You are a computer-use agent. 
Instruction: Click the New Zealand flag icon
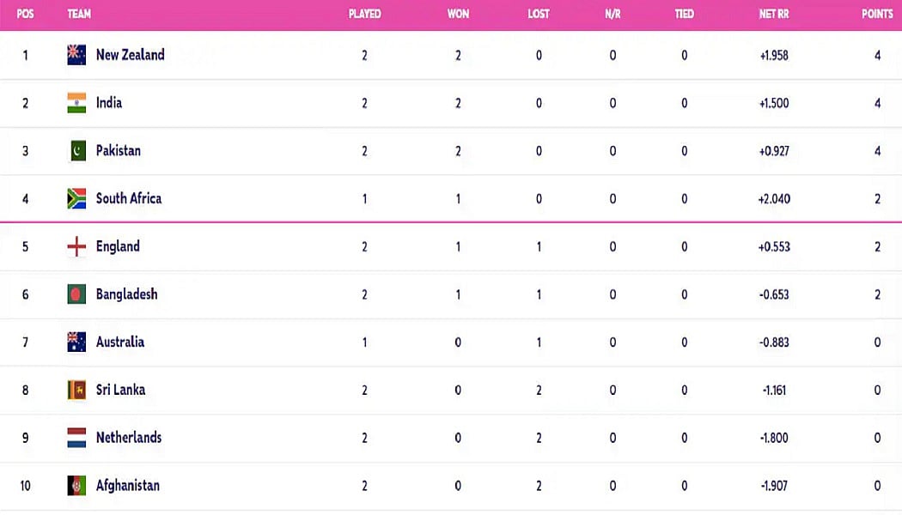76,55
